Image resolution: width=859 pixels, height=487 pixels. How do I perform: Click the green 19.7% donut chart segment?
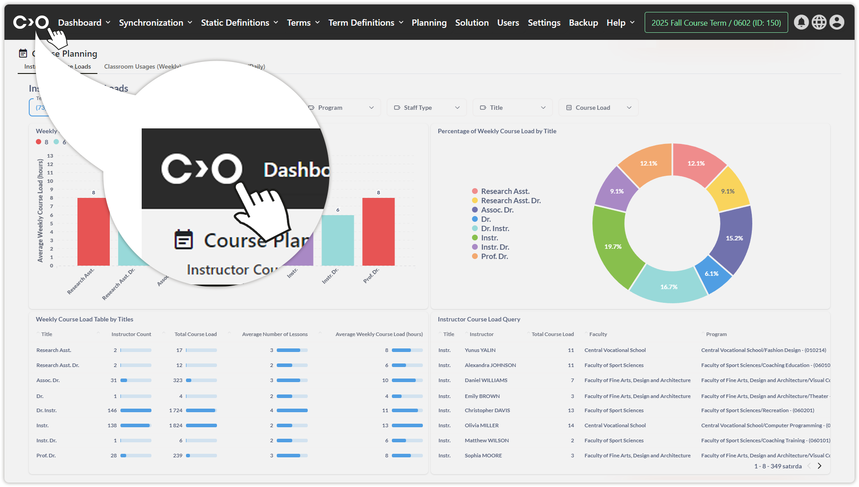click(613, 247)
